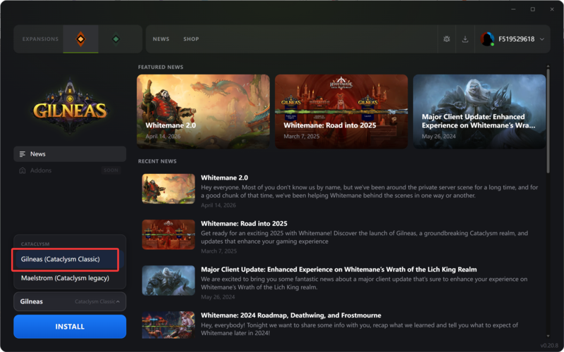Click the user avatar icon
The width and height of the screenshot is (564, 352).
[x=487, y=39]
